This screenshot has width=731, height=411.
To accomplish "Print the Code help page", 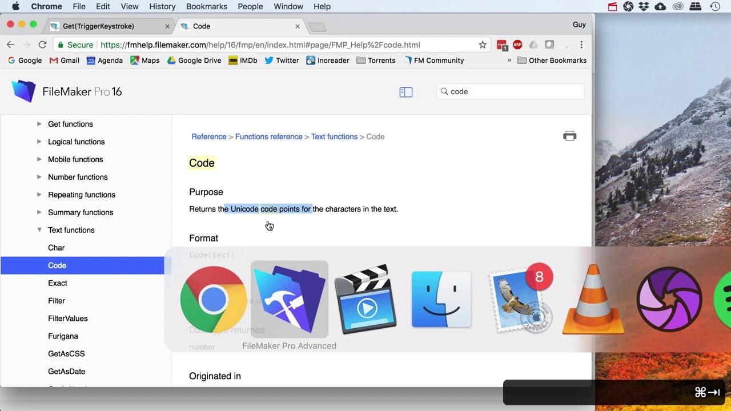I will 569,136.
